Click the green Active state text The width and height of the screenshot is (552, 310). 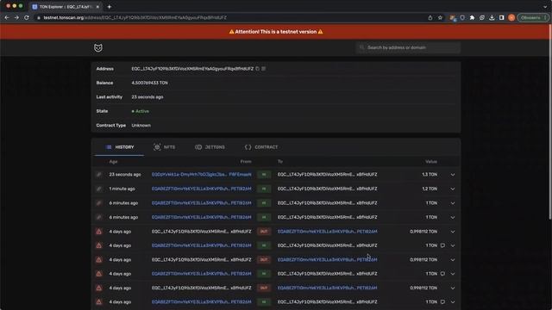(142, 111)
